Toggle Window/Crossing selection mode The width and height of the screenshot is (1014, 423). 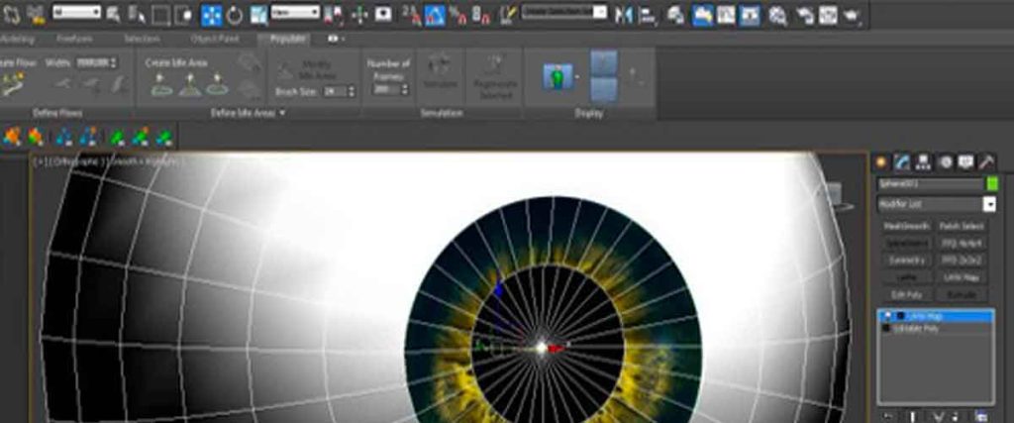point(183,14)
